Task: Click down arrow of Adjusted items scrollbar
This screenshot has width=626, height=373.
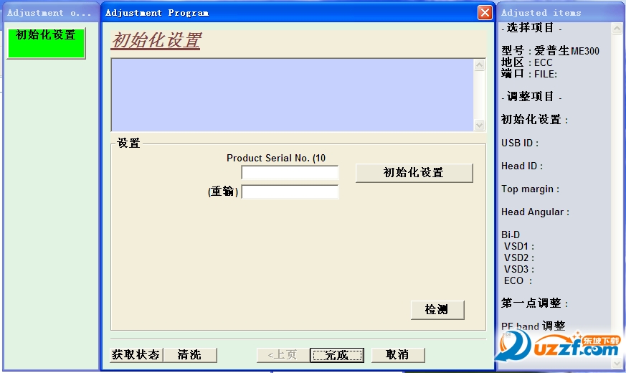Action: 617,363
